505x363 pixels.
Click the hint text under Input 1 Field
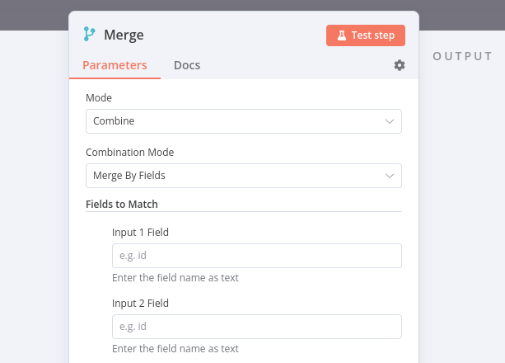point(175,278)
